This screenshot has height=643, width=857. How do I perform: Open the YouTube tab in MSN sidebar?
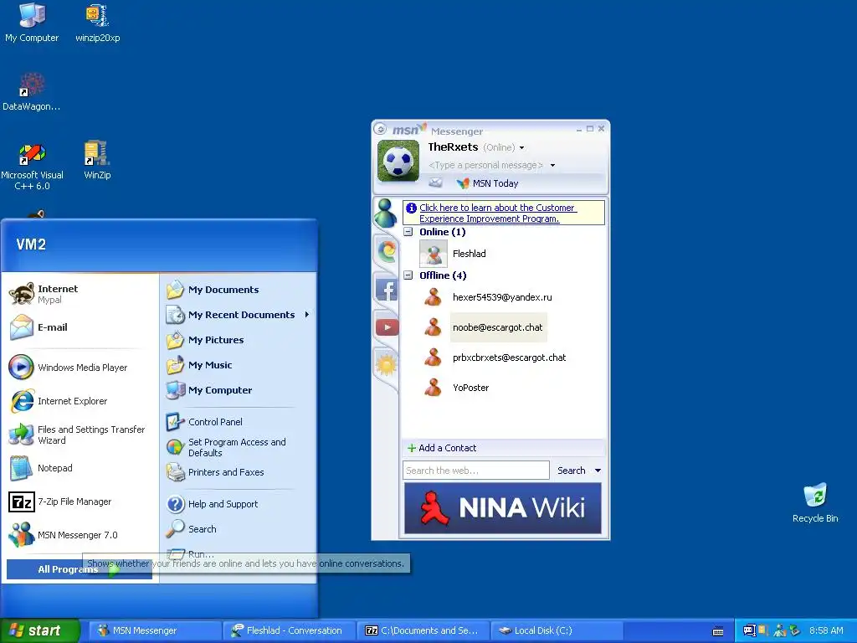point(387,327)
